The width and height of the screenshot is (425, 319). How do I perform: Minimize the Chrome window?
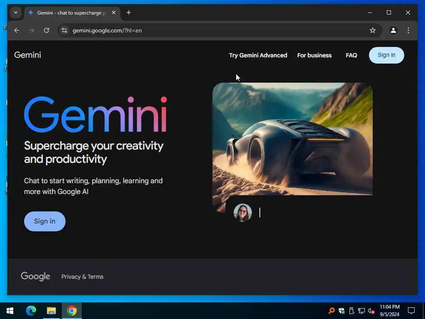[x=370, y=12]
